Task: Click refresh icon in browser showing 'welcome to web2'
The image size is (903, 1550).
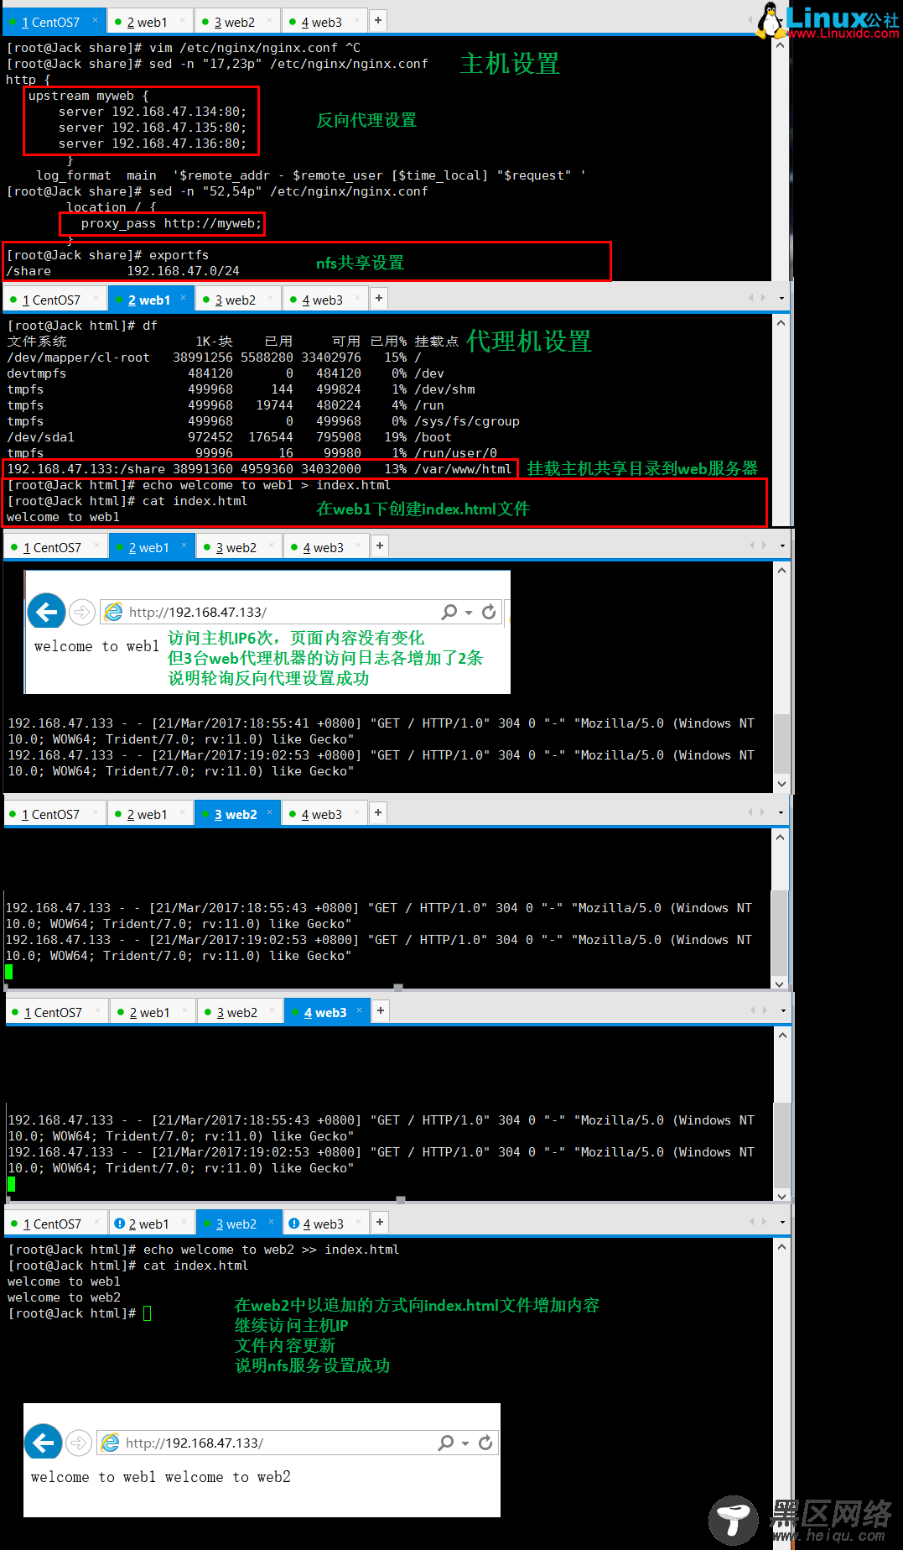Action: [x=485, y=1443]
